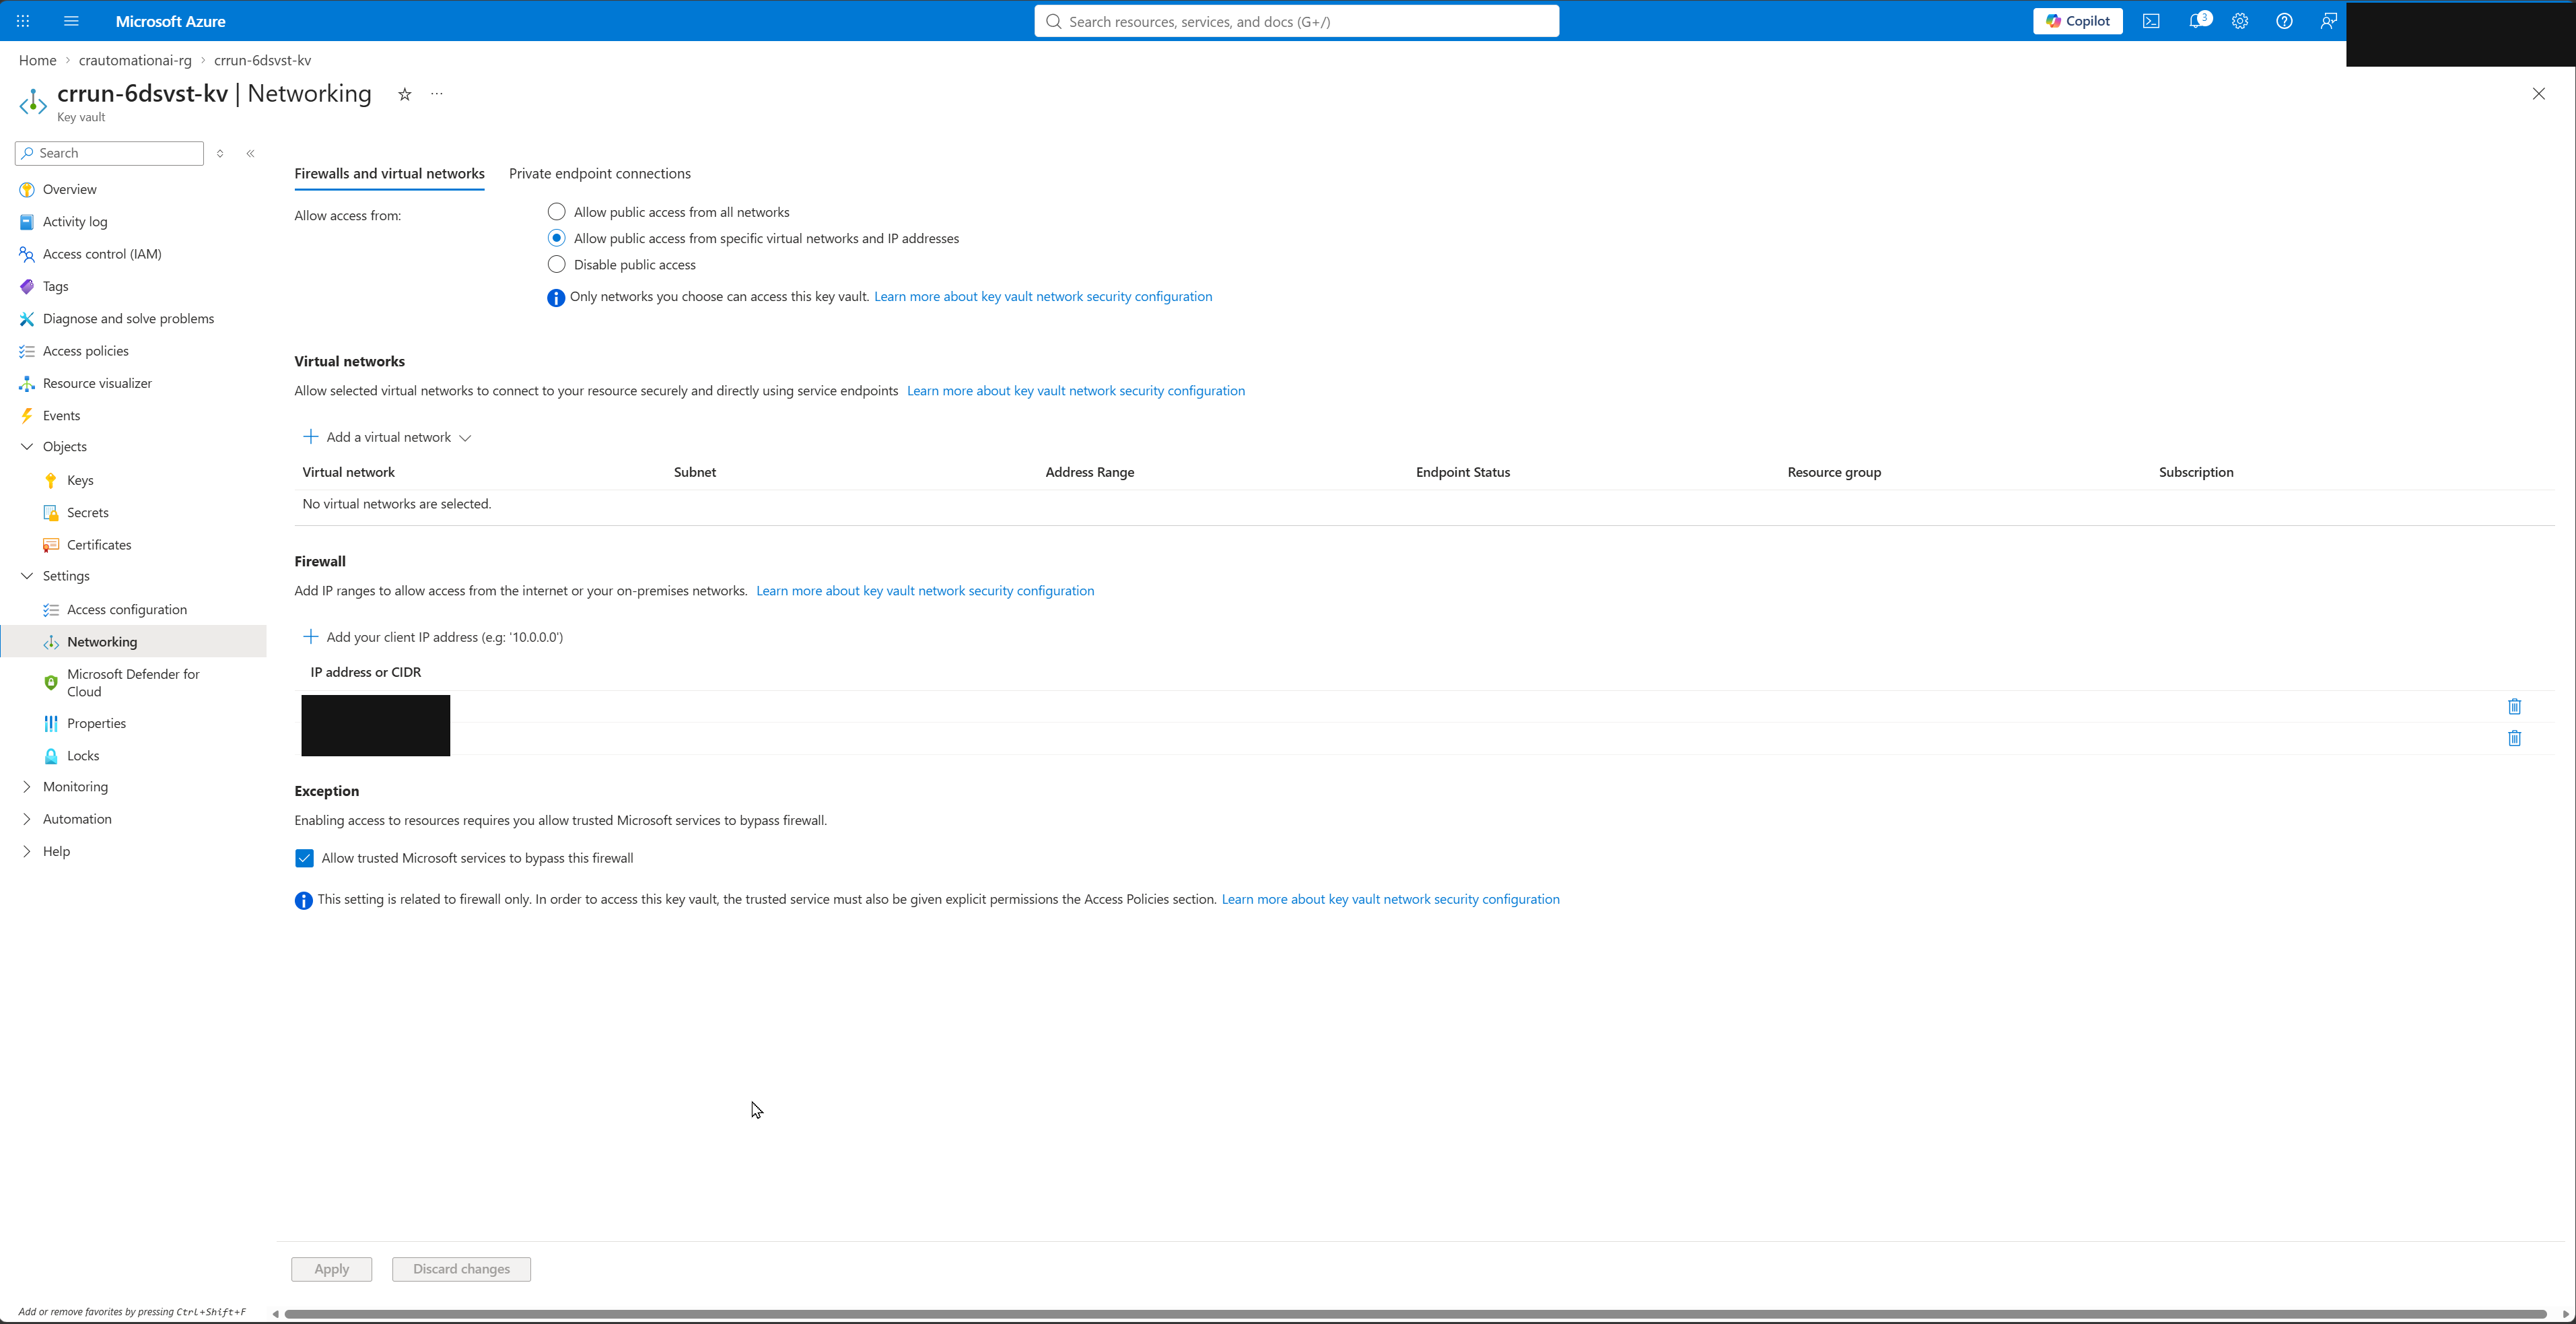Click the Copilot button
2576x1324 pixels.
tap(2077, 21)
